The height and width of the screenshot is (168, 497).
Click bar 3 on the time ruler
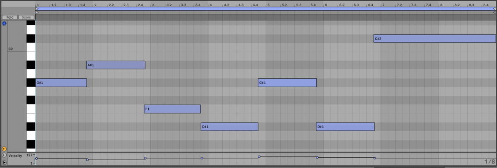[153, 5]
